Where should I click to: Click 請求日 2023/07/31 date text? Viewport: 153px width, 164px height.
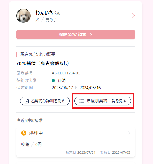pos(80,152)
